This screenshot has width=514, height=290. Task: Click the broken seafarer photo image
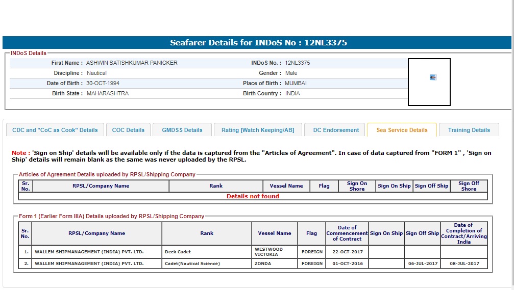433,77
